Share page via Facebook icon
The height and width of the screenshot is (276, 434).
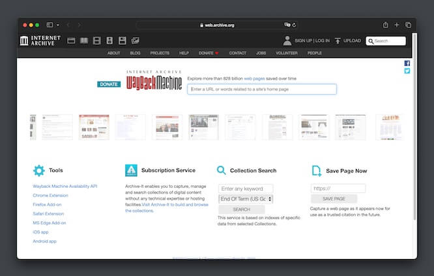tap(407, 63)
